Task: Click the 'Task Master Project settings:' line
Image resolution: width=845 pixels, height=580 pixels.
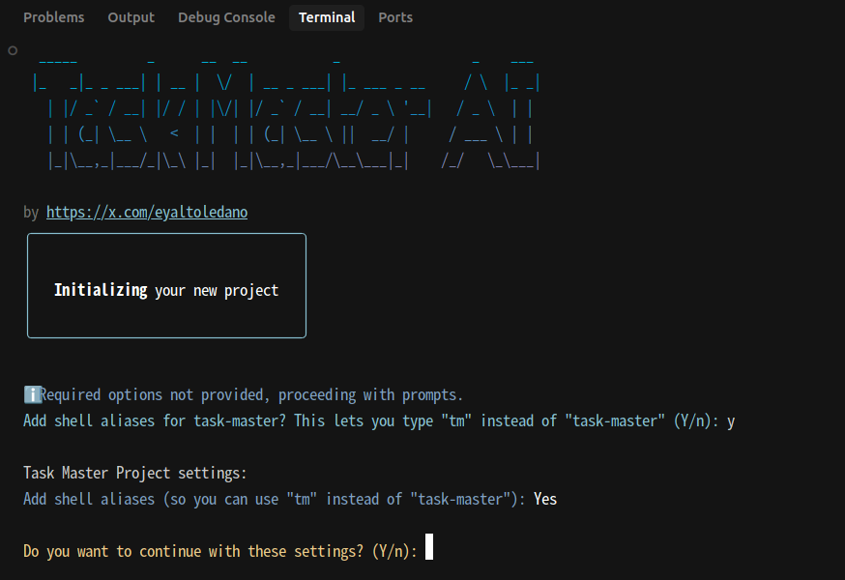Action: click(x=134, y=474)
